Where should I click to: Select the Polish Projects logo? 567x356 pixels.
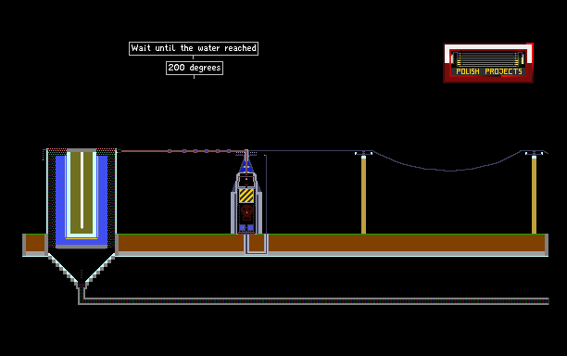(488, 63)
